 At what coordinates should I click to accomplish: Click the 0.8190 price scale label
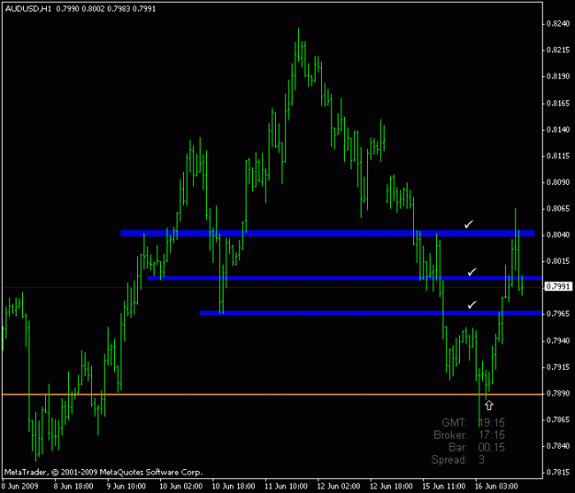558,76
